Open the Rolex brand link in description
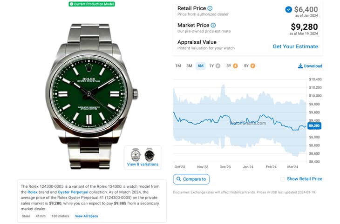This screenshot has height=224, width=340. [x=33, y=192]
